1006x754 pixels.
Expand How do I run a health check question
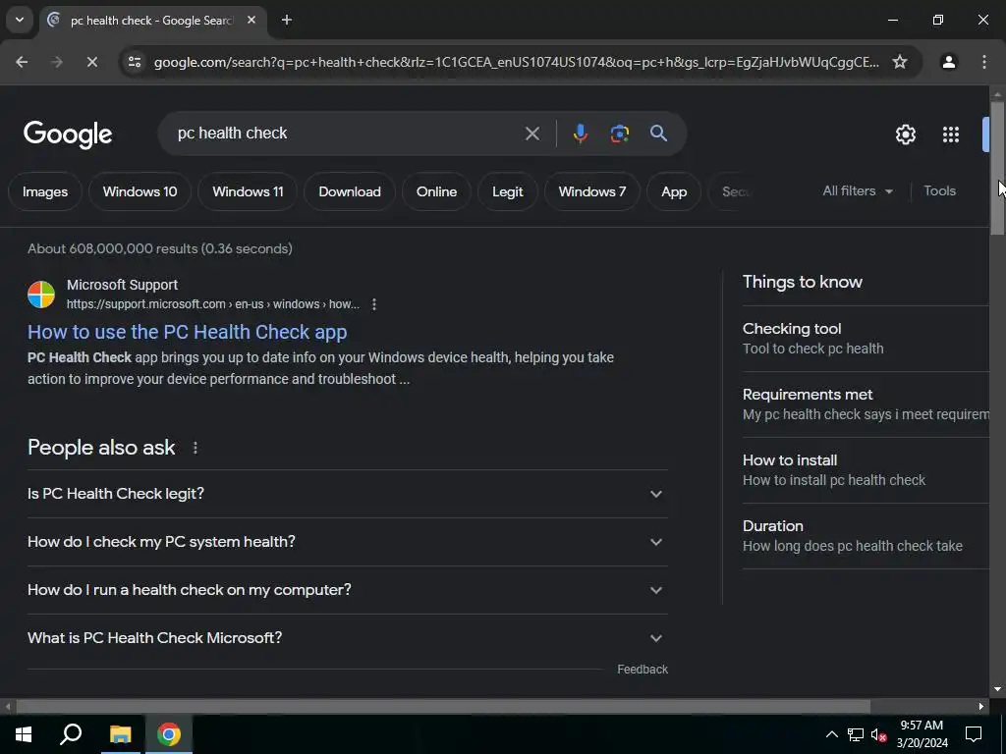click(347, 590)
